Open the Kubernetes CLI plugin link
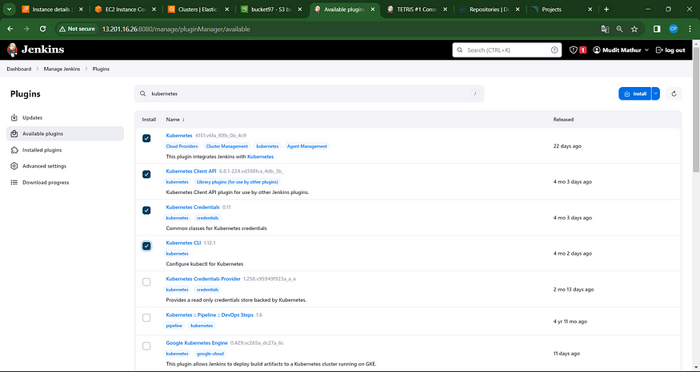 [183, 243]
